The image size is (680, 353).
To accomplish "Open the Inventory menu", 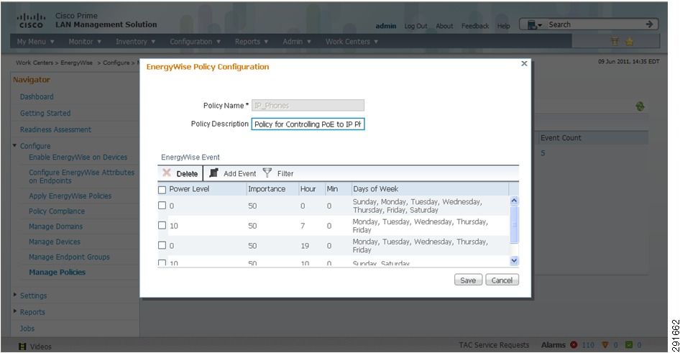I will 135,42.
